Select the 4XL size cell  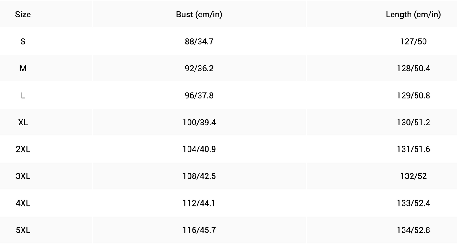[23, 203]
